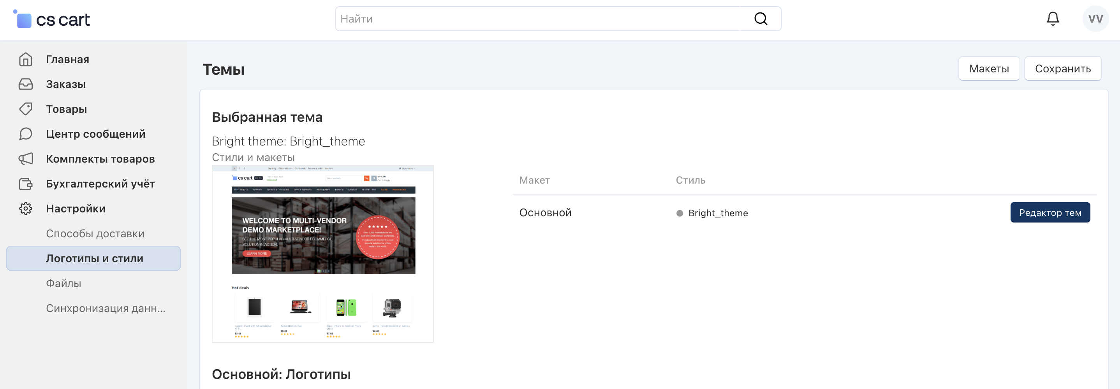Click the inbox icon beside Заказы
The height and width of the screenshot is (389, 1120).
[x=26, y=84]
